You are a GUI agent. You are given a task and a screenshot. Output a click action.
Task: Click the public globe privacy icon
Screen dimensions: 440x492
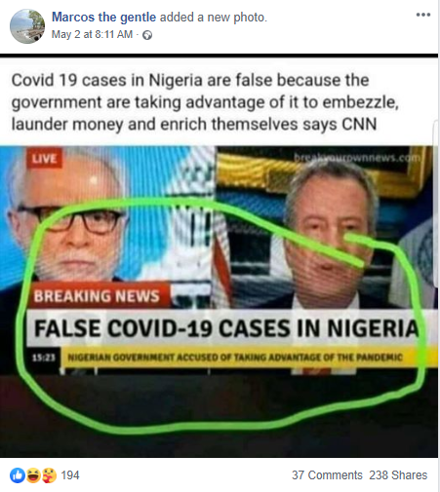point(147,35)
